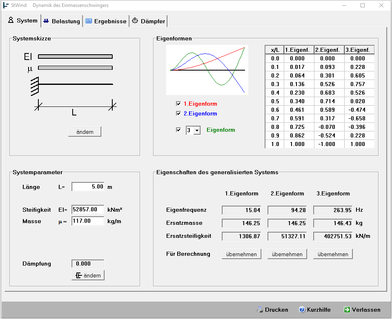Click the question mark Kurzhilfe icon
The width and height of the screenshot is (392, 319).
(302, 310)
